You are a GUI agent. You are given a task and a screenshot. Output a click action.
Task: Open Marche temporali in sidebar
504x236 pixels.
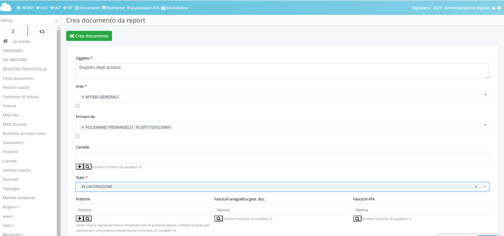pos(19,198)
